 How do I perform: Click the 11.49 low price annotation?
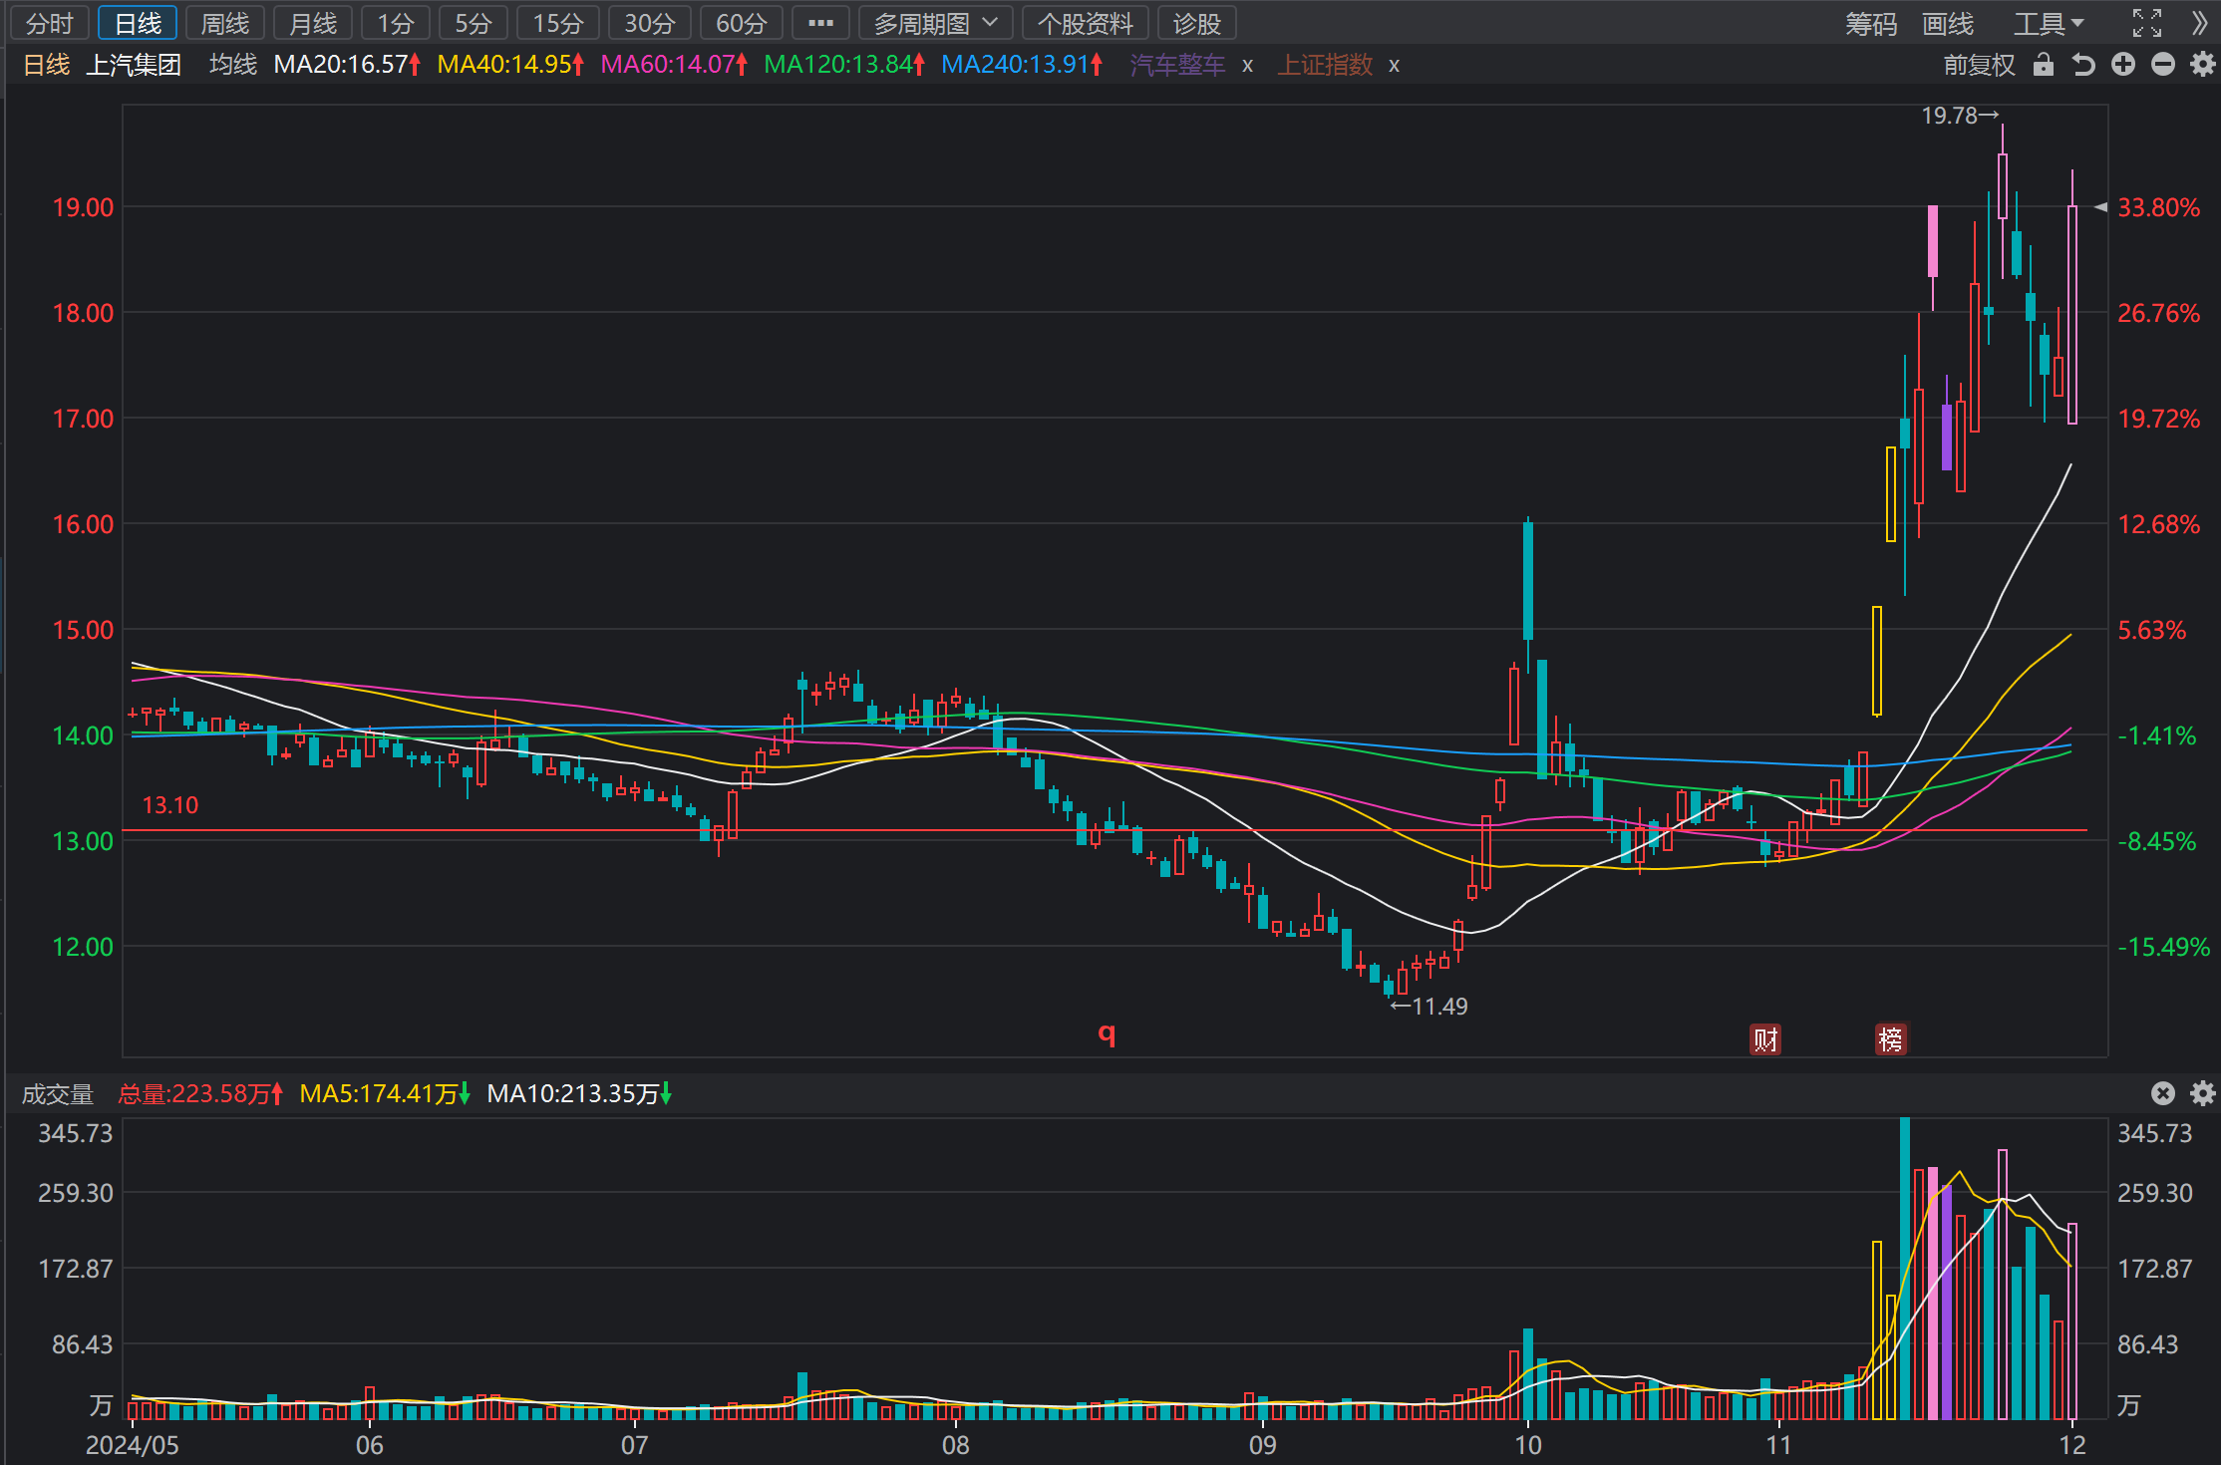1428,1007
